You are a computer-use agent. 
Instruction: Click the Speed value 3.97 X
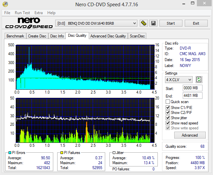tap(200, 168)
